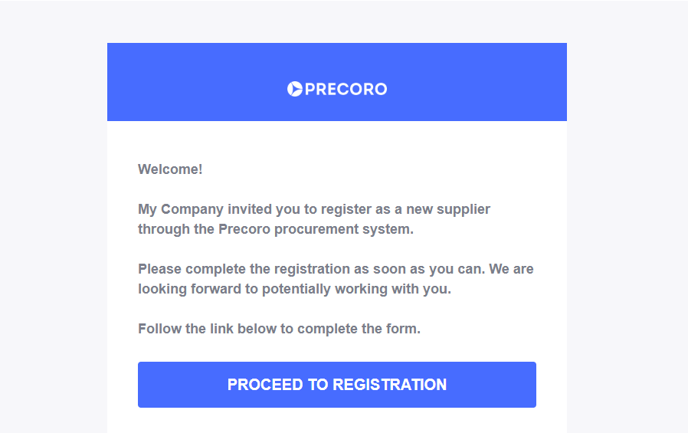Click the gray page margin left of email
The width and height of the screenshot is (688, 433).
tap(54, 237)
